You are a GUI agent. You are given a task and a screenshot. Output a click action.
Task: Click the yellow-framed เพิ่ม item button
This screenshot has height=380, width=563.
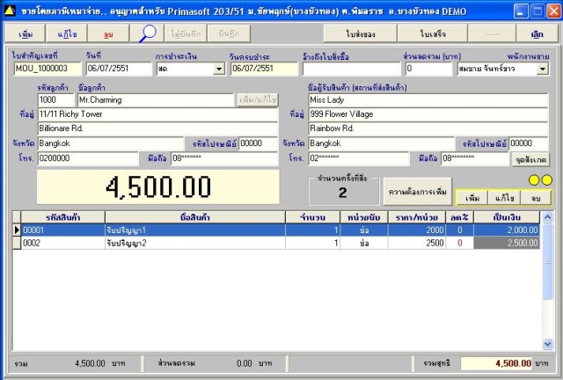[472, 198]
